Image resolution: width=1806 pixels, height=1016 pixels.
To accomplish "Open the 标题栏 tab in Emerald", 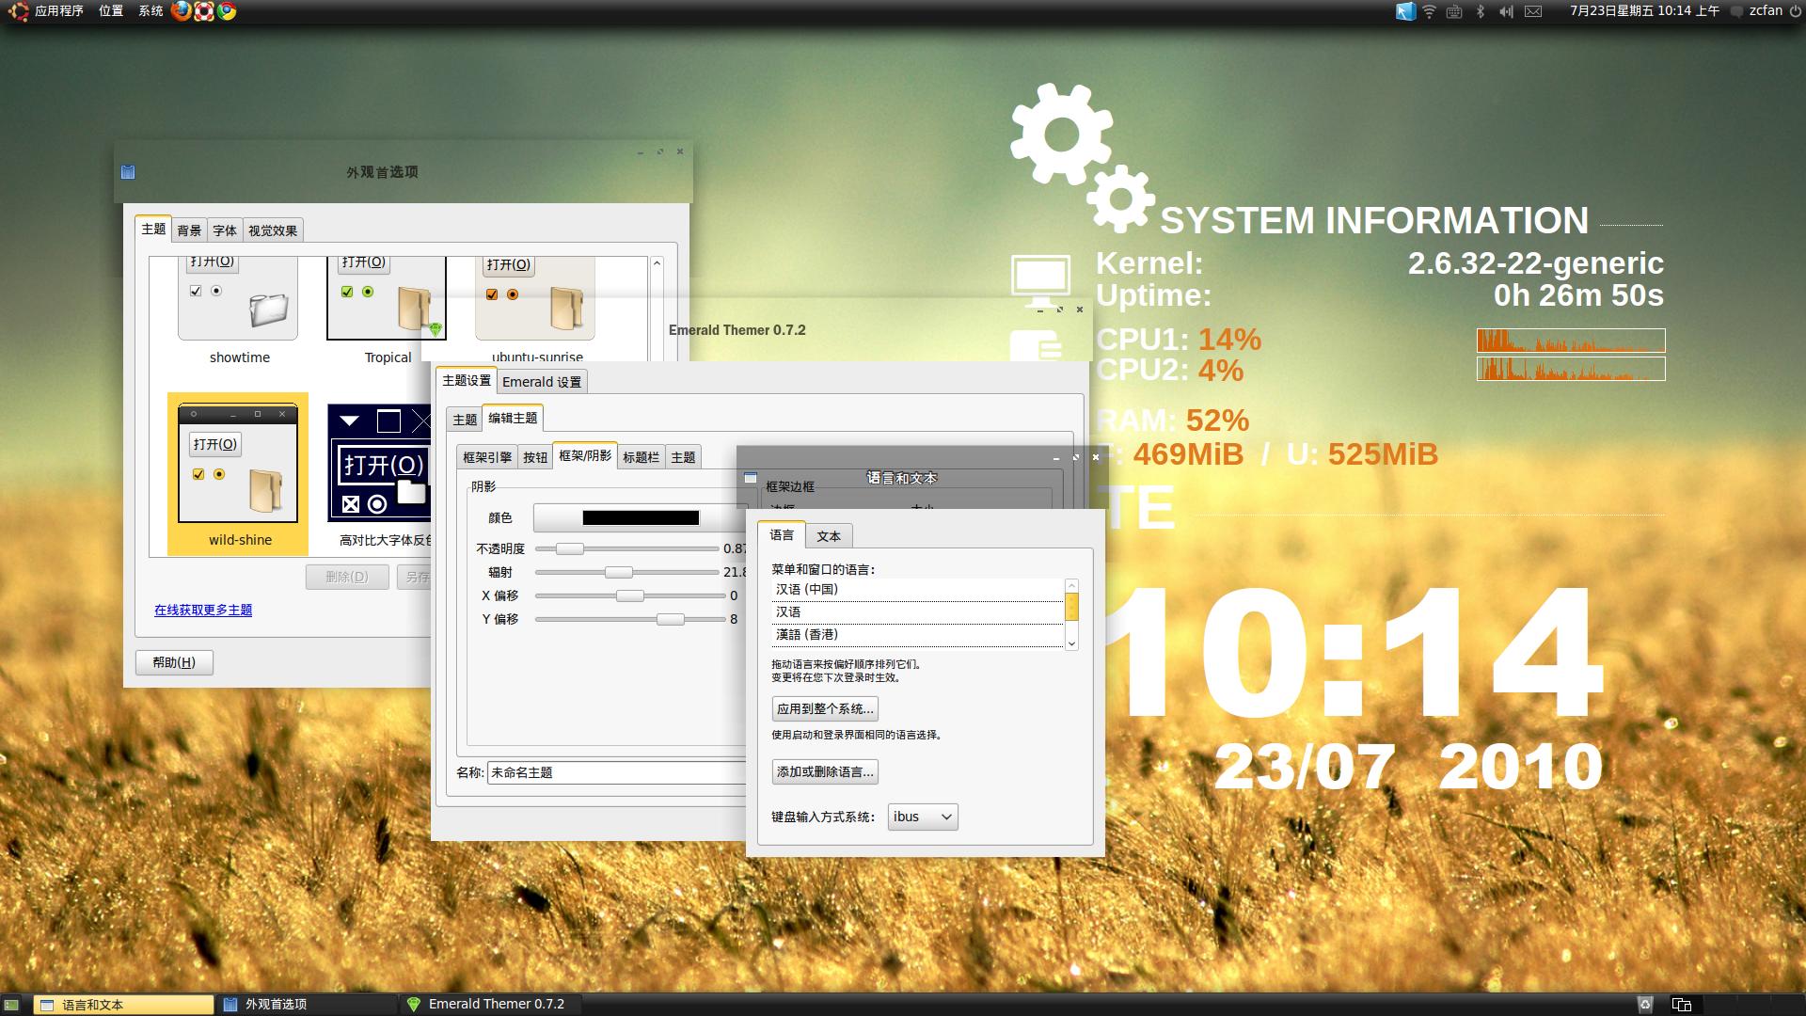I will (x=642, y=457).
